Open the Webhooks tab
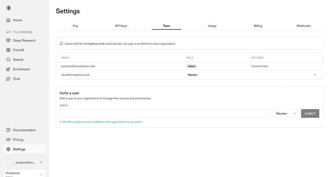Viewport: 330px width, 177px height. click(x=304, y=26)
